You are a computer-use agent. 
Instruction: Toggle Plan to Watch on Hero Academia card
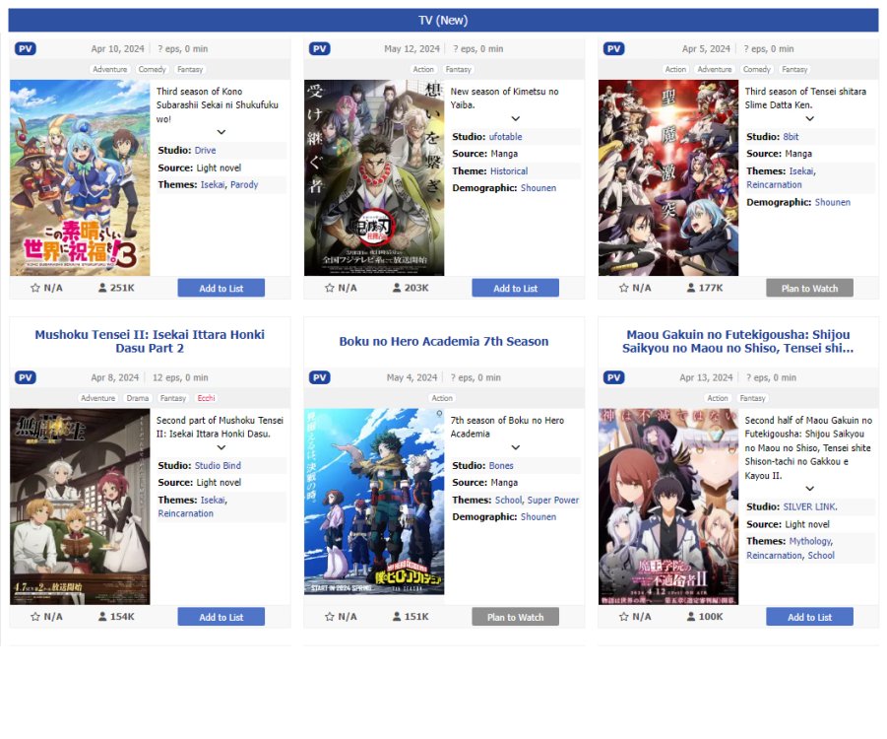[515, 617]
